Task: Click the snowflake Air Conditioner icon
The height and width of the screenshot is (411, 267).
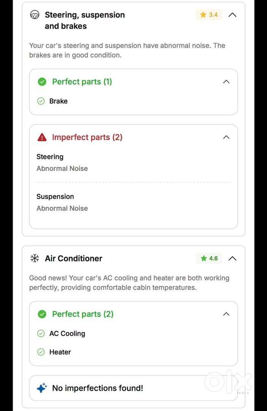Action: 35,259
